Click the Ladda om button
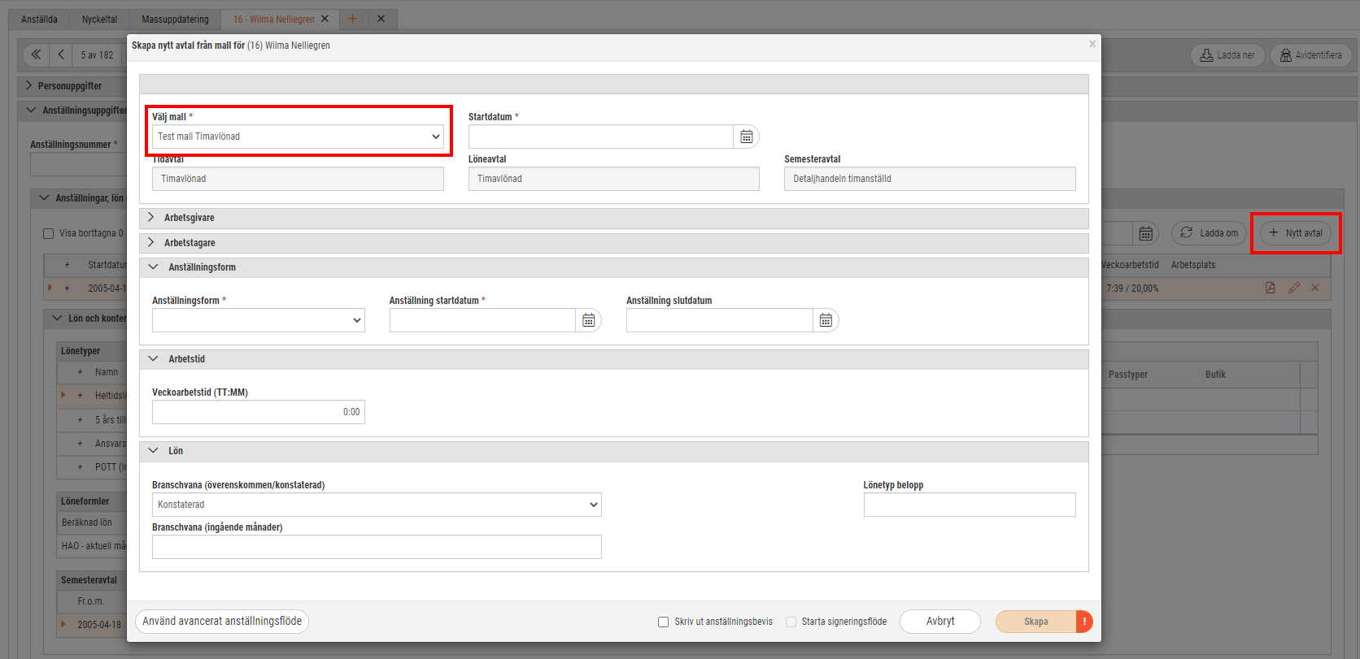This screenshot has height=659, width=1360. pos(1209,233)
